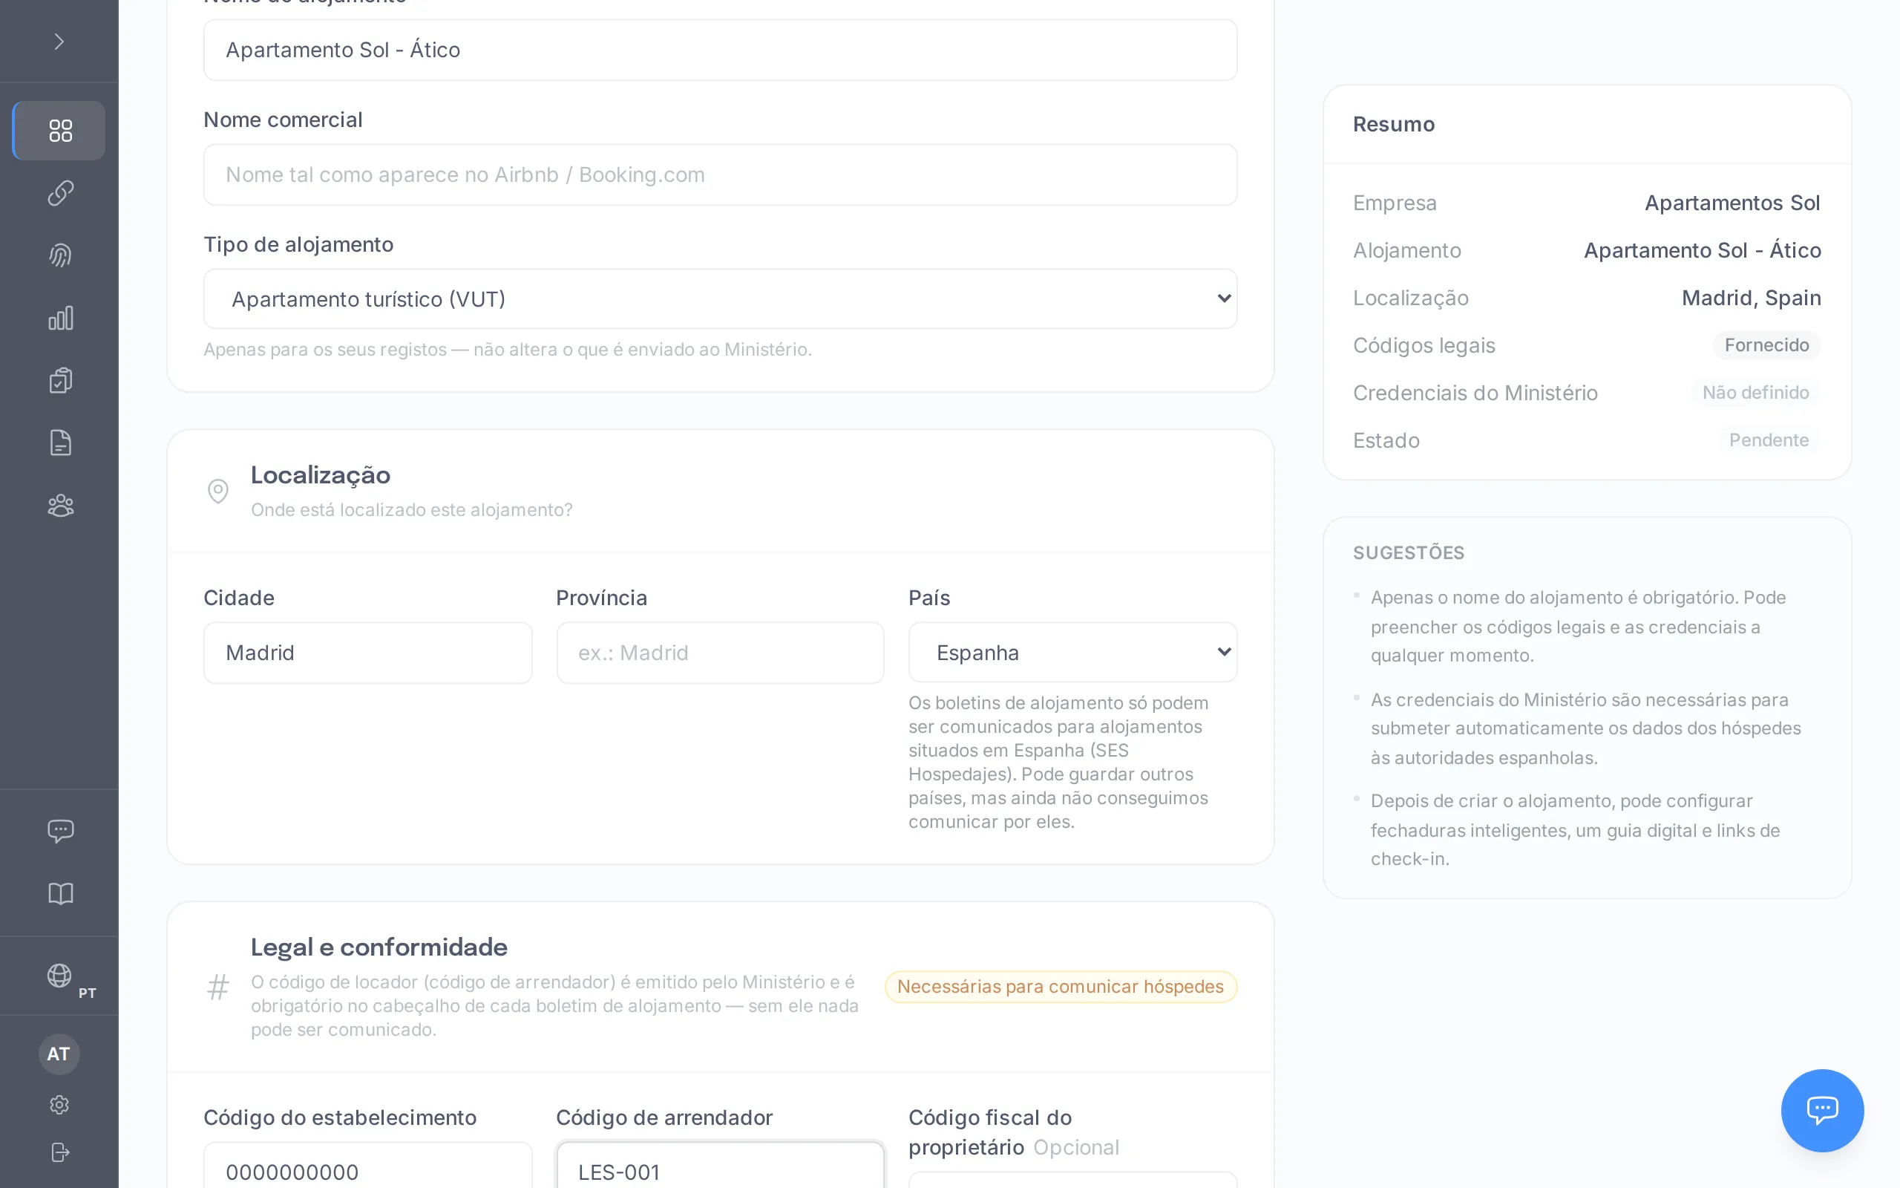Click the 'Resumo' card title
This screenshot has width=1900, height=1188.
click(x=1394, y=124)
